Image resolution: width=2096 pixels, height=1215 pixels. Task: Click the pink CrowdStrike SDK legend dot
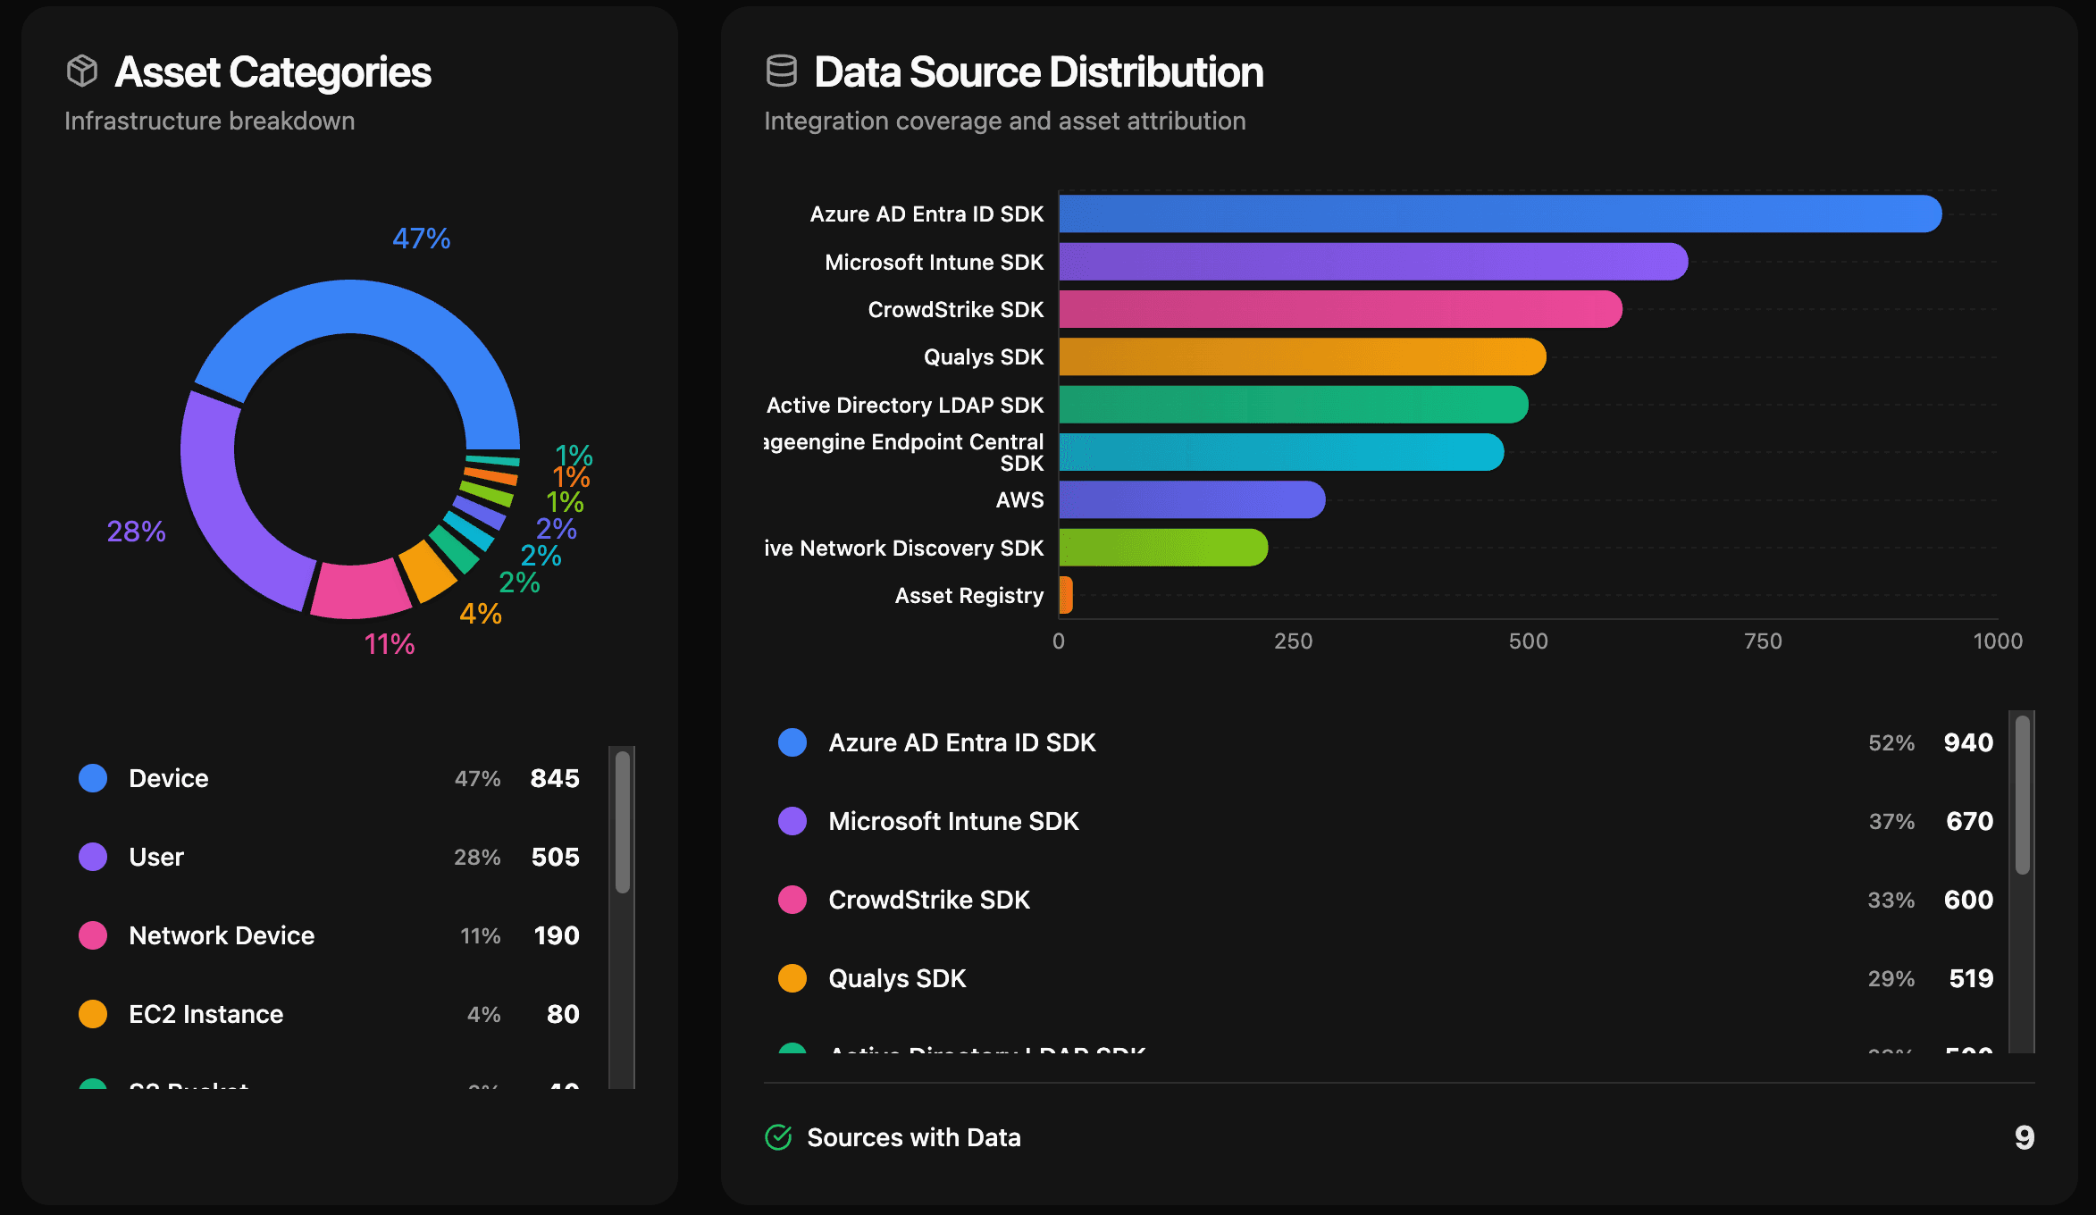792,900
